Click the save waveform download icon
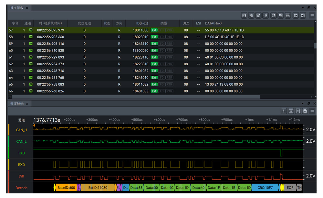 tap(305, 111)
